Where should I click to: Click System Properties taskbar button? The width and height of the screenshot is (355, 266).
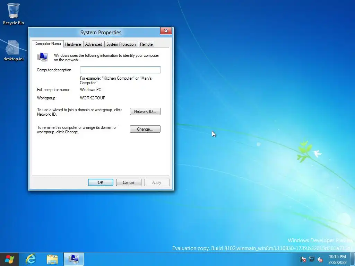pos(74,259)
